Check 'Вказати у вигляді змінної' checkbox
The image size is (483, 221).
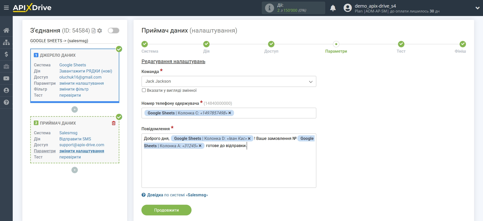(144, 90)
